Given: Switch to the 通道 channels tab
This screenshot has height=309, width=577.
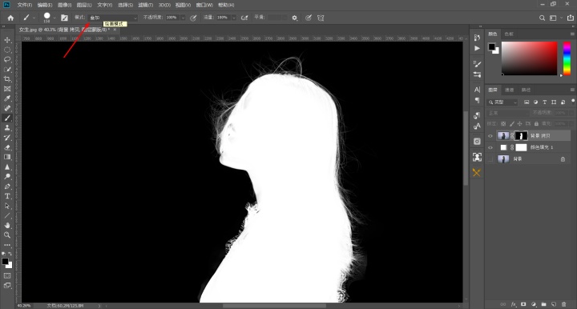Looking at the screenshot, I should [510, 90].
